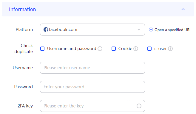Click the info icon next to c_user

tap(170, 49)
